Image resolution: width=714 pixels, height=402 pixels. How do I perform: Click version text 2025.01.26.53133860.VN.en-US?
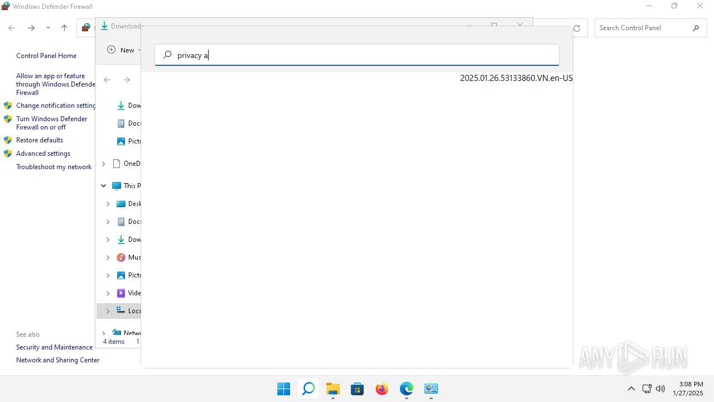tap(516, 78)
